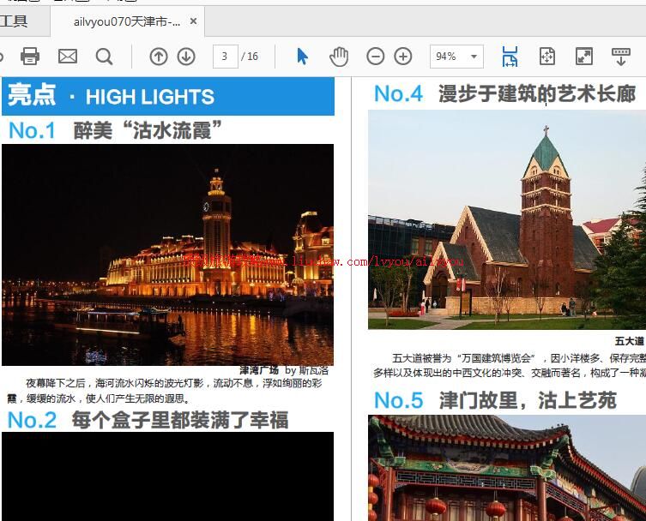The height and width of the screenshot is (521, 646).
Task: Close the ailvyou070天津市 document tab
Action: tap(193, 21)
